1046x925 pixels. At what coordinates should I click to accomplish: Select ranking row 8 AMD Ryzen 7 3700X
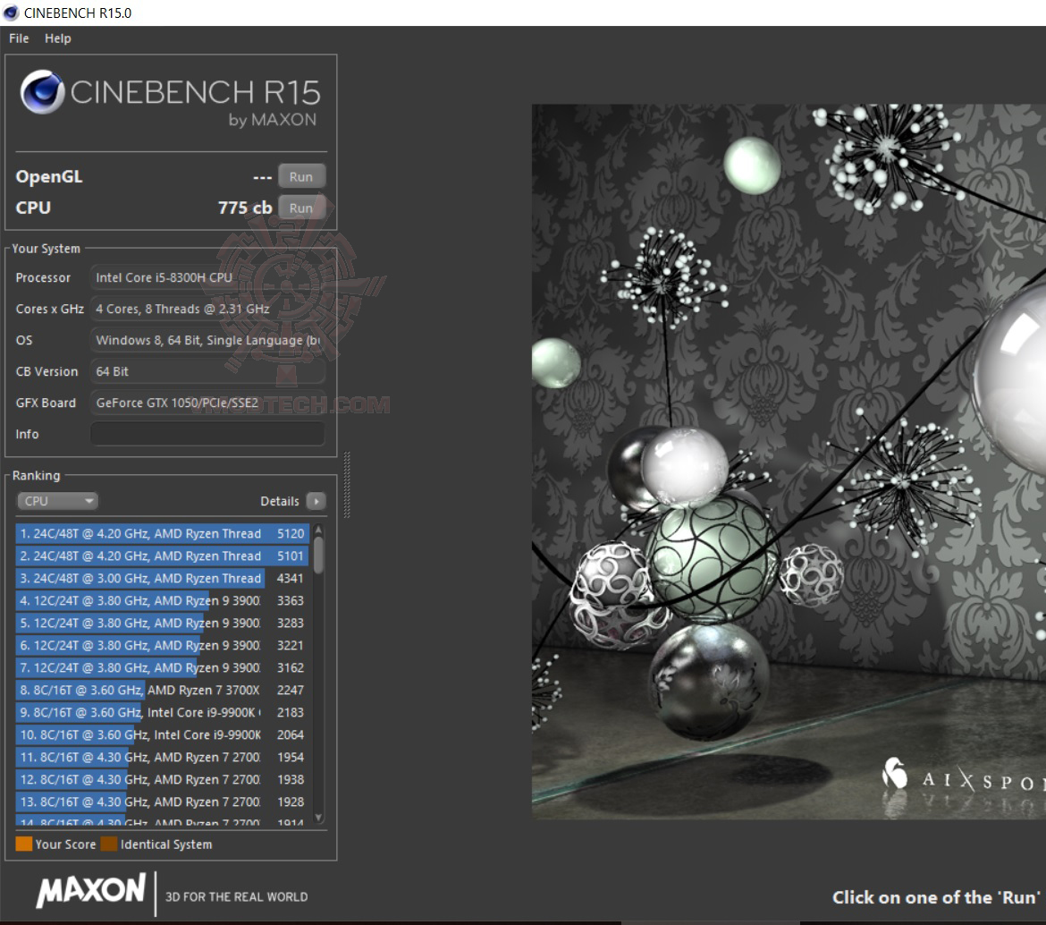162,690
